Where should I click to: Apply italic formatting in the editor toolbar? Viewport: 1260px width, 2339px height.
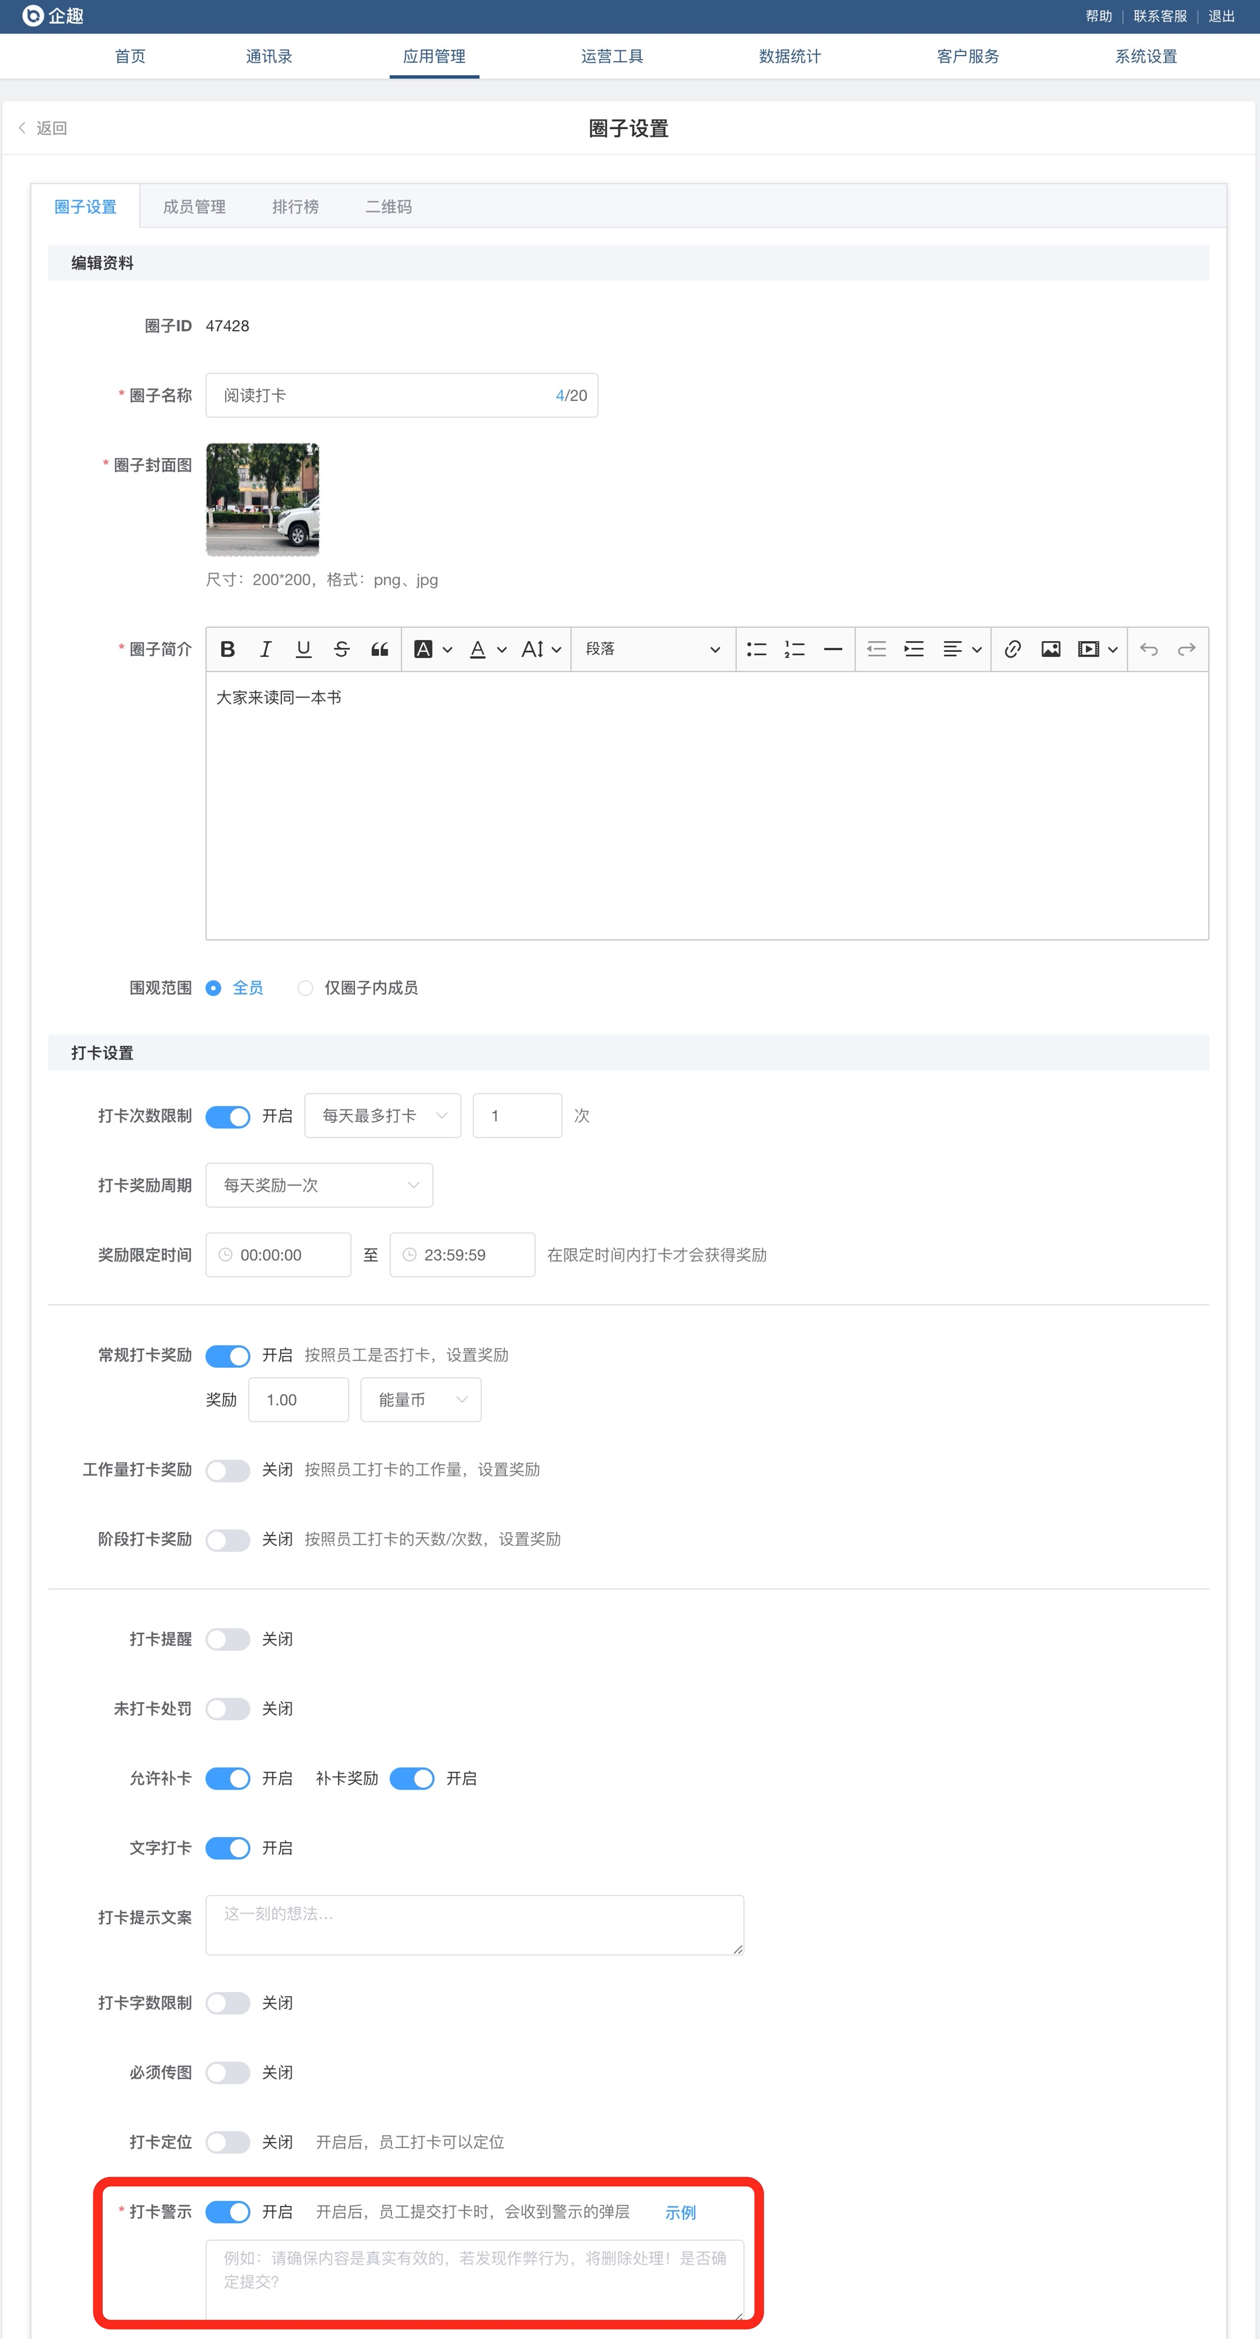(266, 649)
